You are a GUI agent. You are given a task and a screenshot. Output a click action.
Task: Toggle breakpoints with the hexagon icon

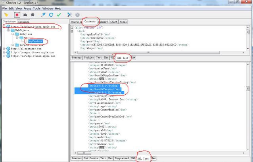(x=33, y=15)
